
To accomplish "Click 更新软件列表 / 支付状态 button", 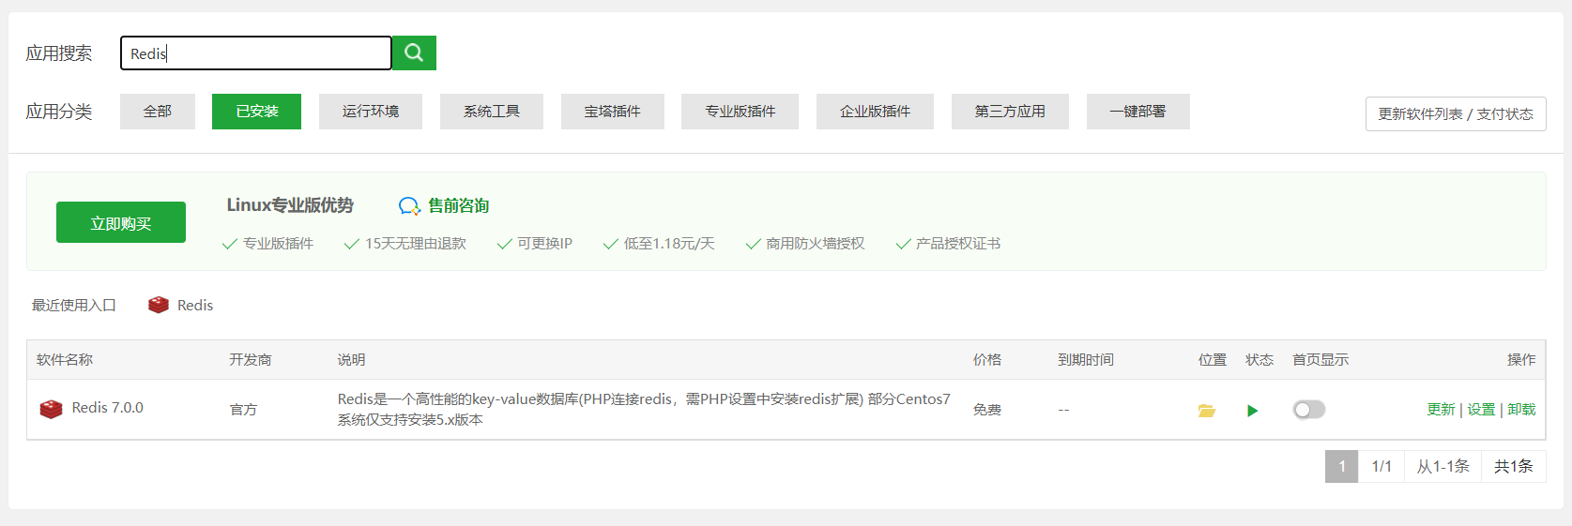I will click(x=1456, y=114).
